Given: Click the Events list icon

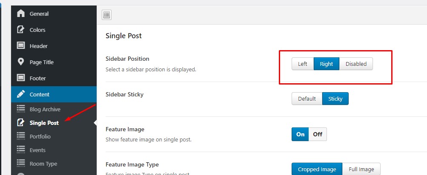Looking at the screenshot, I should [20, 150].
